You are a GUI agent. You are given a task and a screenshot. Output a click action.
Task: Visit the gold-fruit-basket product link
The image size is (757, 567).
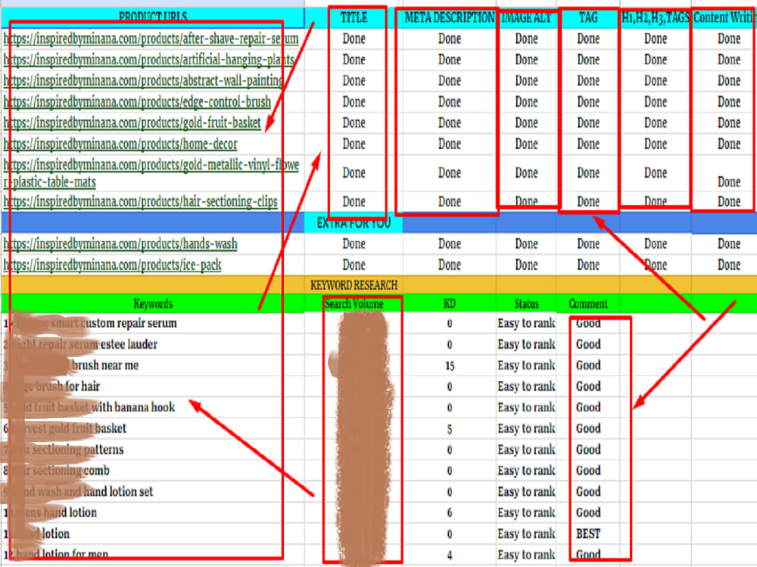[132, 123]
